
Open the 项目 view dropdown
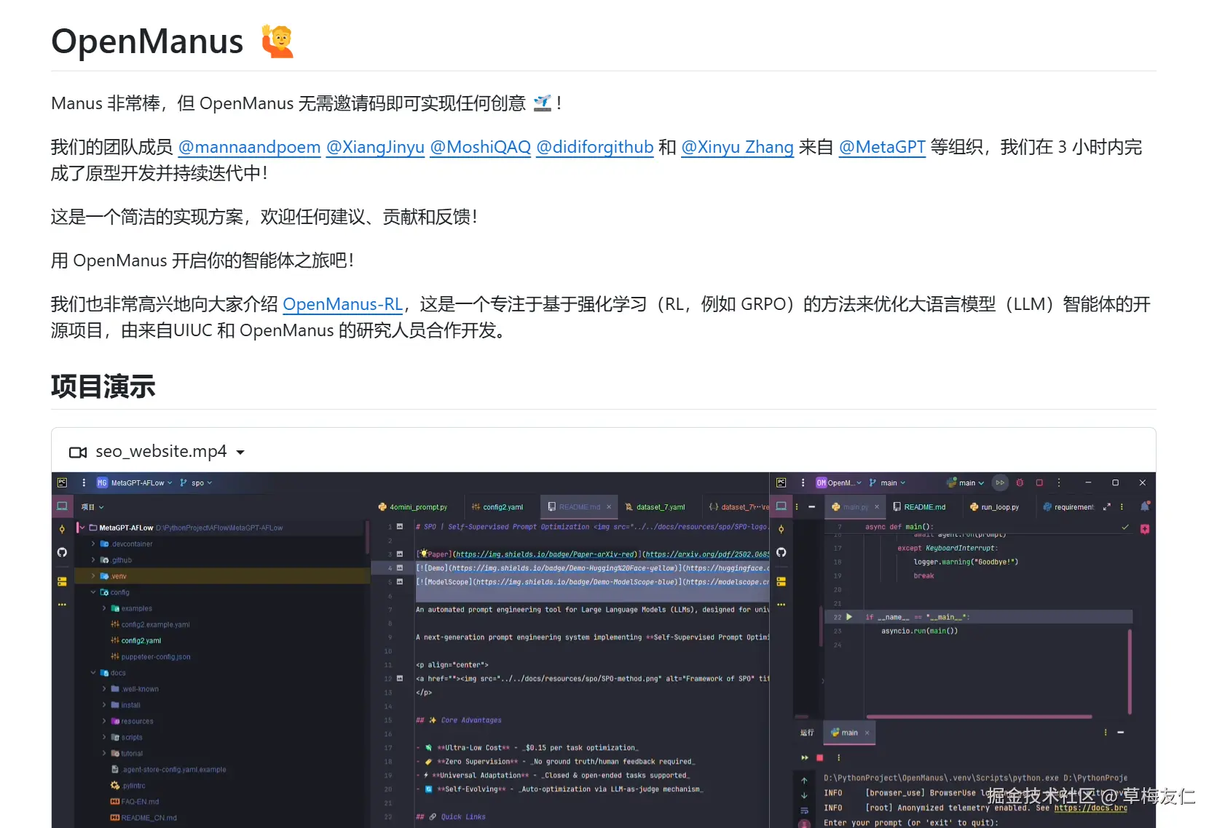(x=92, y=507)
